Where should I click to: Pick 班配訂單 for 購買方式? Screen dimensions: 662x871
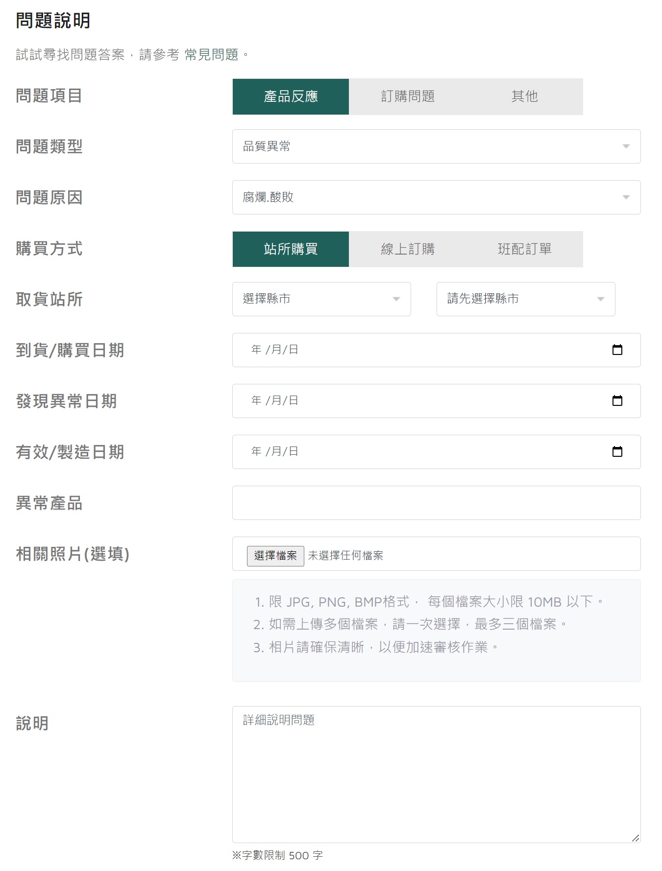click(x=524, y=249)
